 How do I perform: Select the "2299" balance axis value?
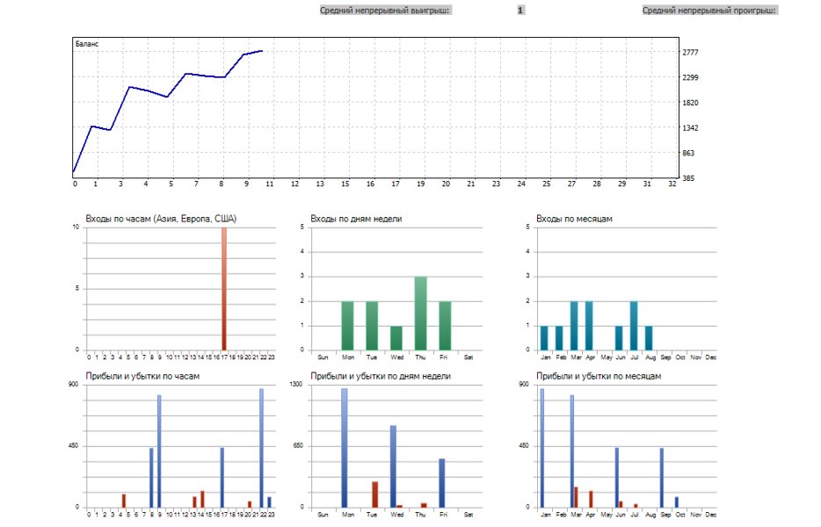pos(691,77)
